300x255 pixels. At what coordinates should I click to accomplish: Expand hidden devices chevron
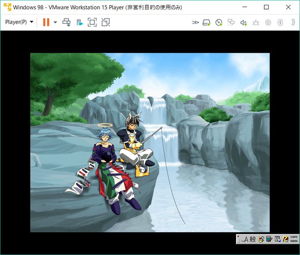[x=195, y=22]
